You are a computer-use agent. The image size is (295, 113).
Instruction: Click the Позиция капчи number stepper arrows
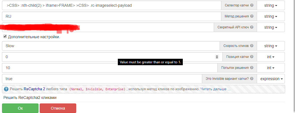pos(217,57)
